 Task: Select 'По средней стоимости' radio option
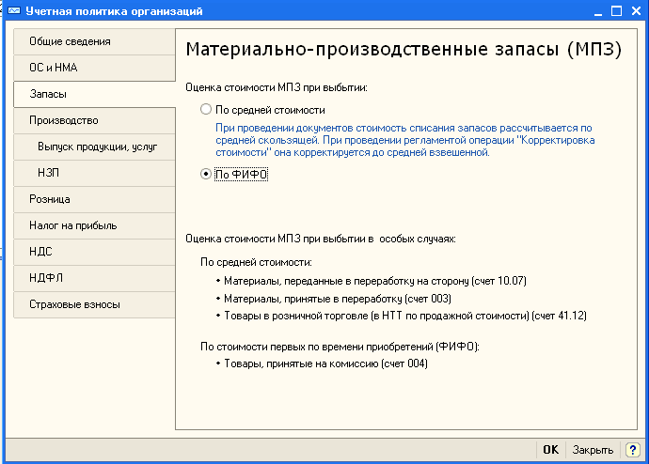tap(206, 110)
